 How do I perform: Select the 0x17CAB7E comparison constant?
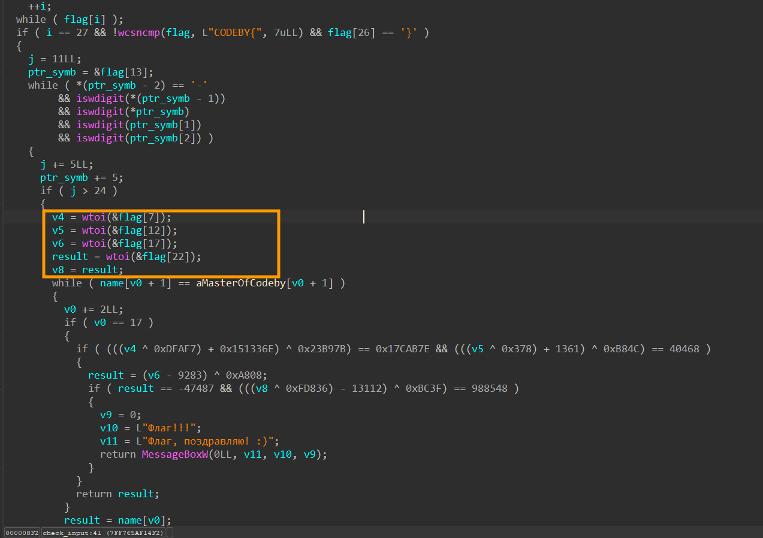coord(403,349)
